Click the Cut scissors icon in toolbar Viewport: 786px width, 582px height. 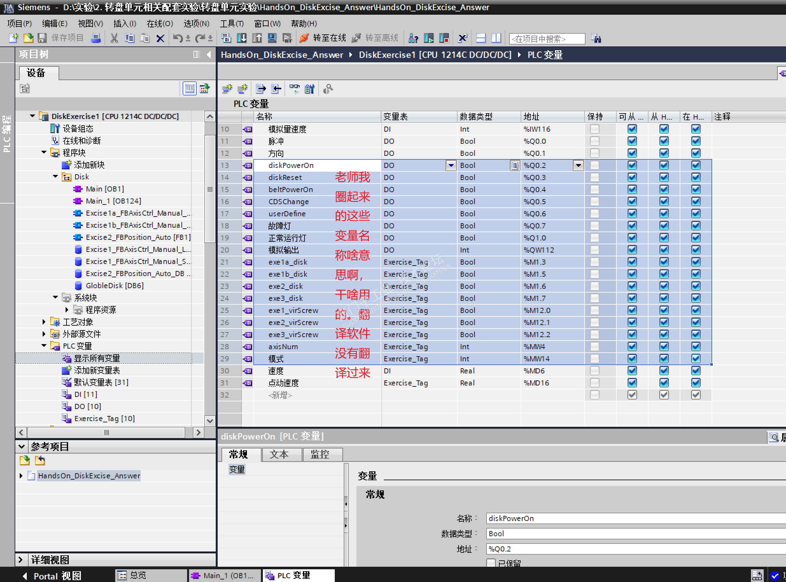click(x=114, y=38)
